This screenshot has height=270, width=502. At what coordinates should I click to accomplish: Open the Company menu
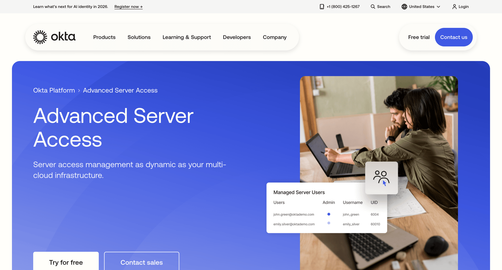point(275,37)
